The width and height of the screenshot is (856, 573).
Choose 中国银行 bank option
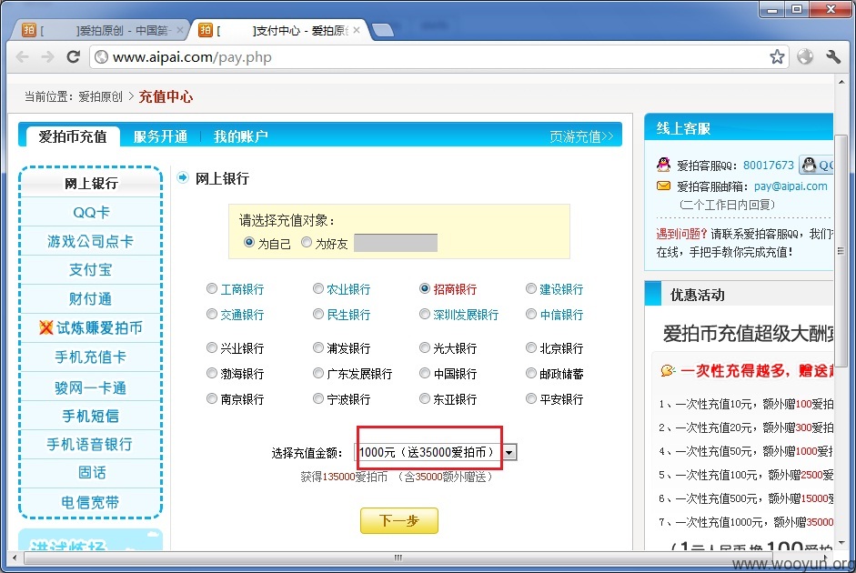(x=425, y=373)
